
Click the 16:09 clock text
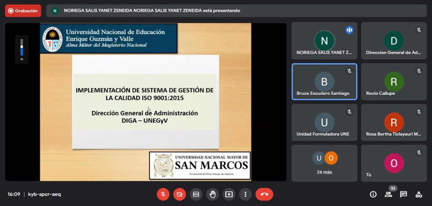point(14,195)
